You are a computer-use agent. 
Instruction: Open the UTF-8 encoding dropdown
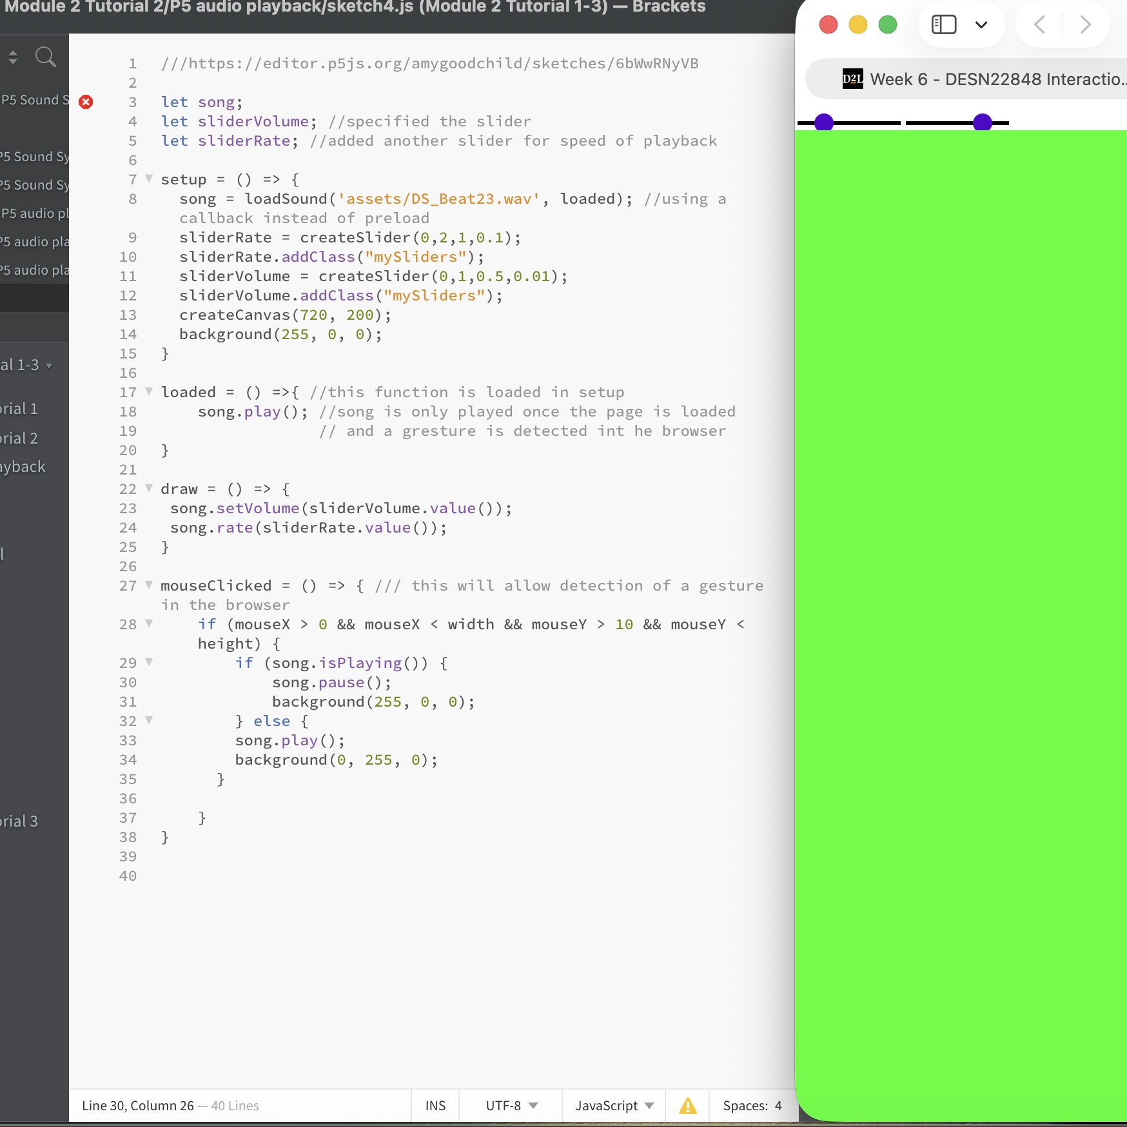tap(511, 1106)
